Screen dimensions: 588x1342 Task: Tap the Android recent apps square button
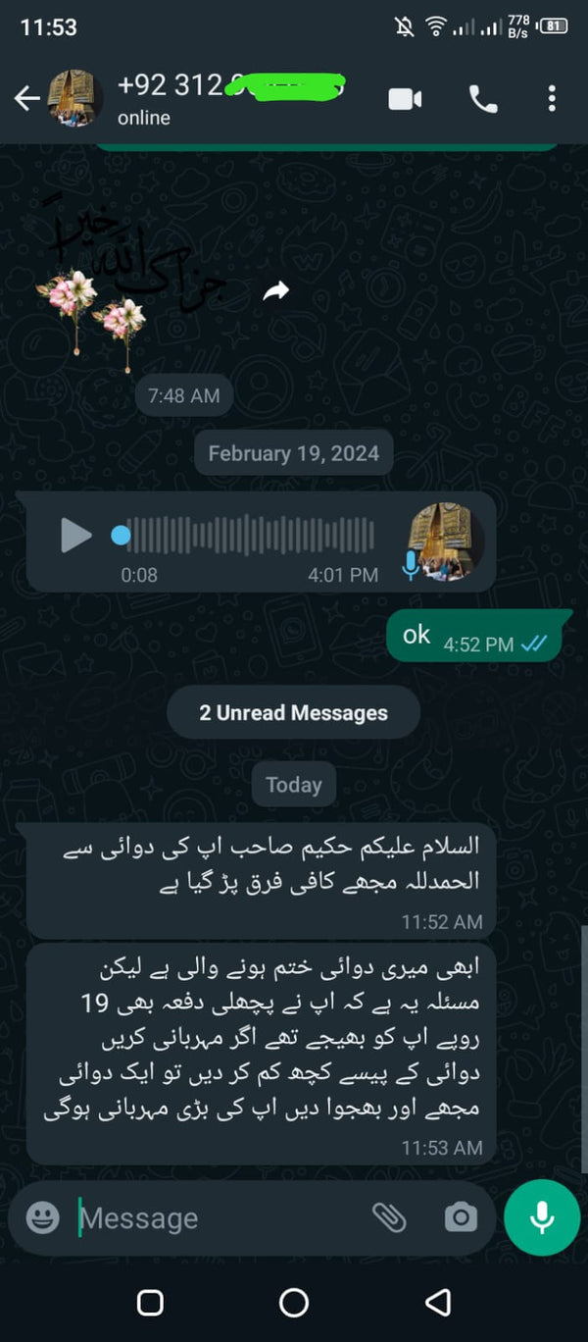[x=150, y=1303]
